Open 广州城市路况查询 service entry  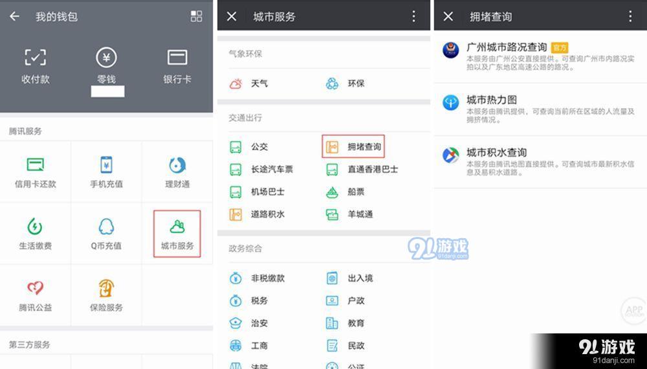(540, 56)
